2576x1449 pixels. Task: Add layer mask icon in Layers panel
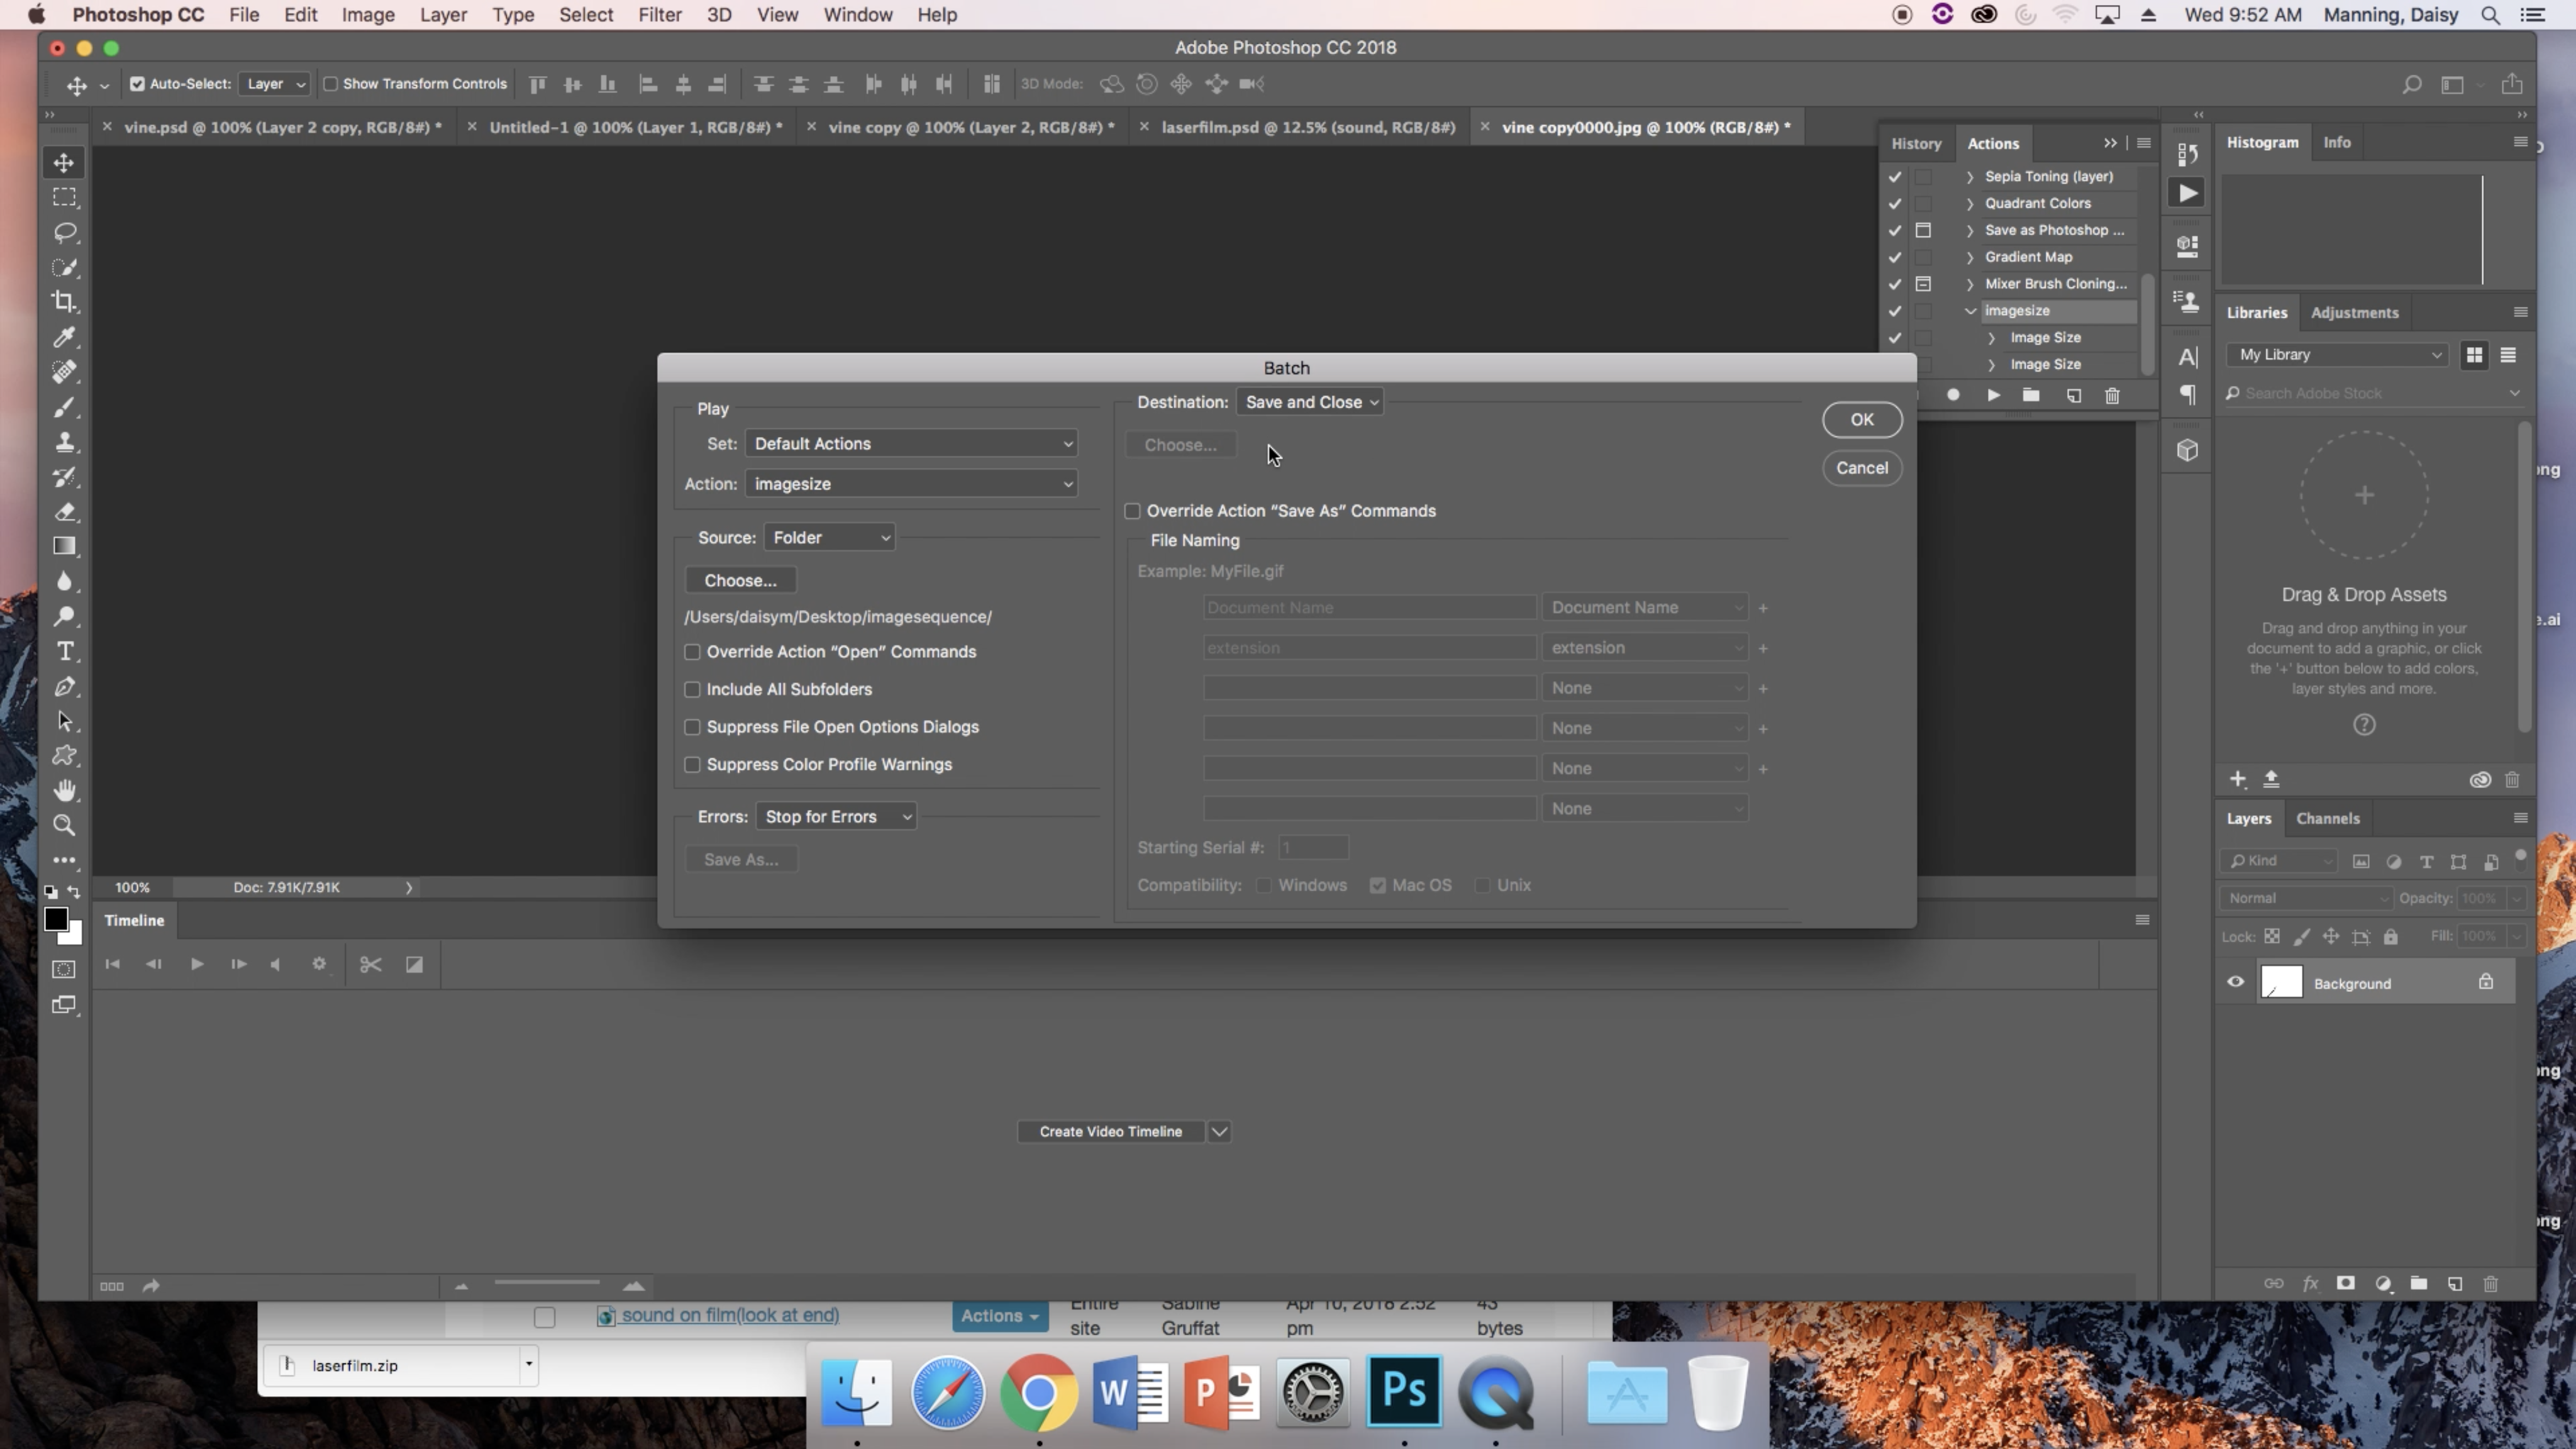point(2345,1283)
